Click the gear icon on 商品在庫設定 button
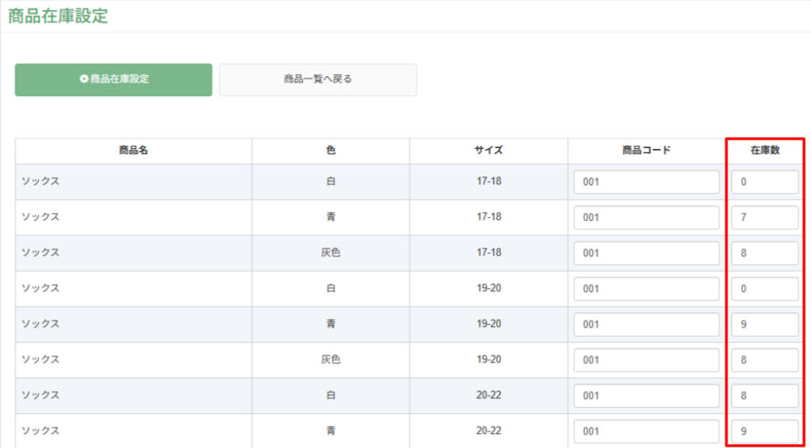This screenshot has height=448, width=811. [x=84, y=80]
